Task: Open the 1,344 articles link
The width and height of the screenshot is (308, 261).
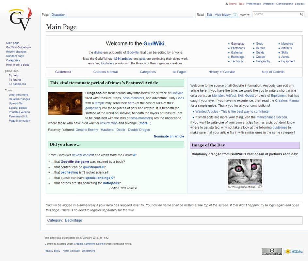Action: [x=122, y=59]
